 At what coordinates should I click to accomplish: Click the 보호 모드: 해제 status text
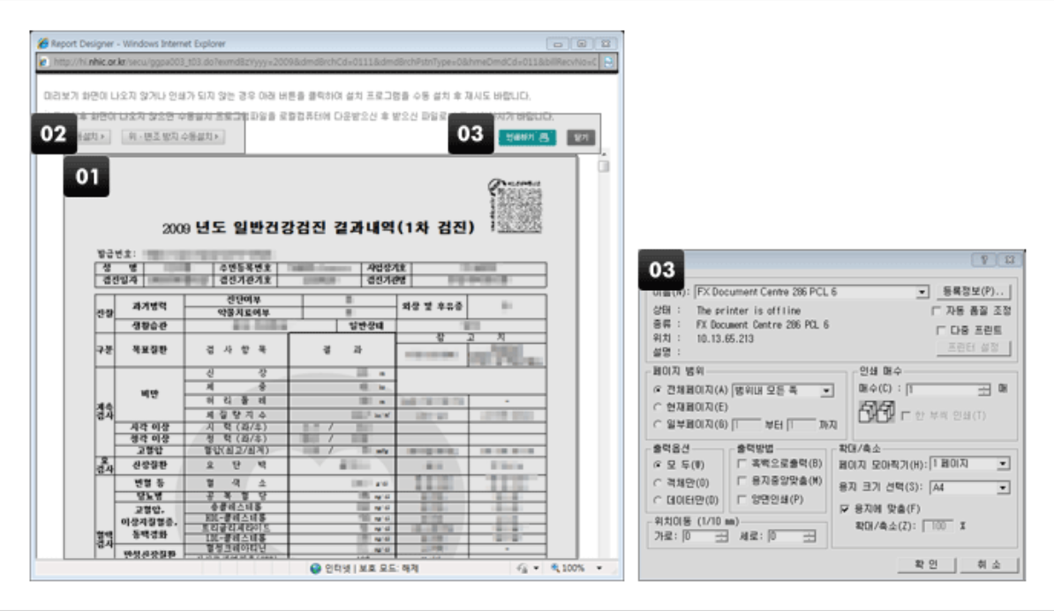tap(388, 568)
